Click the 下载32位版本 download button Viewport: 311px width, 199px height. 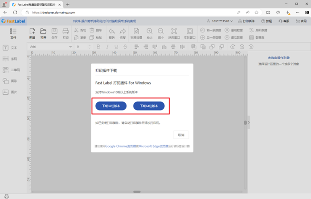111,106
